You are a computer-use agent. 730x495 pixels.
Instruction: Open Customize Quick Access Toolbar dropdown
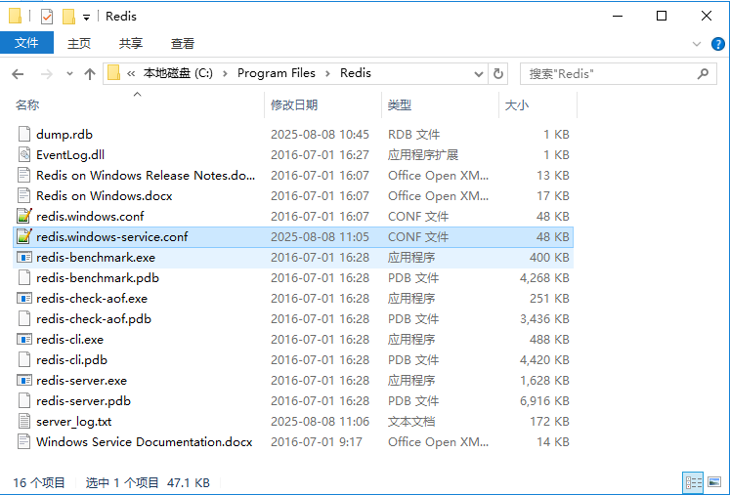(87, 18)
